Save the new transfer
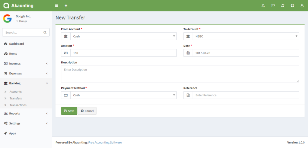 pyautogui.click(x=69, y=111)
